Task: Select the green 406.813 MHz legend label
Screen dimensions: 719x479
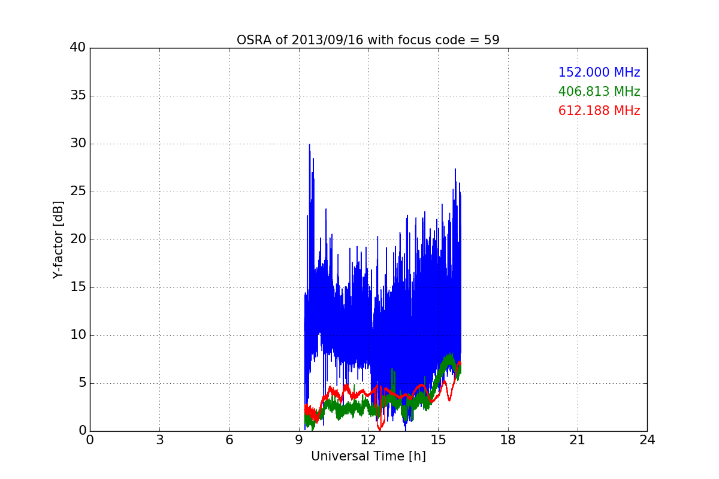Action: [x=599, y=92]
